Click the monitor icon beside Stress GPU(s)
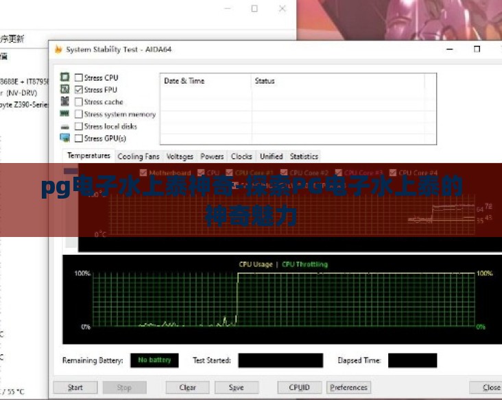This screenshot has width=502, height=400. (64, 138)
